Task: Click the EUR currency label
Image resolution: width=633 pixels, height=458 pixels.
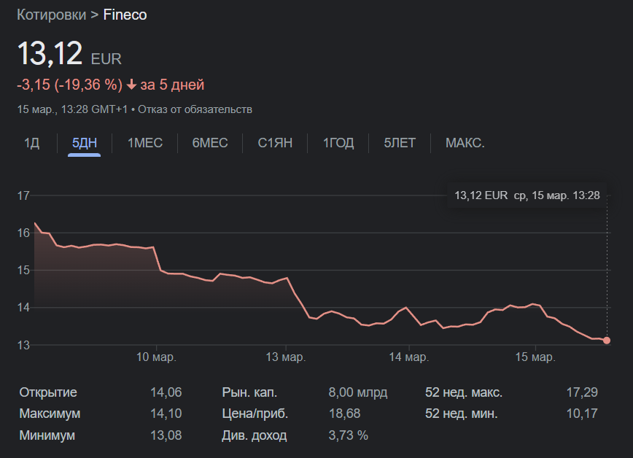Action: click(106, 59)
